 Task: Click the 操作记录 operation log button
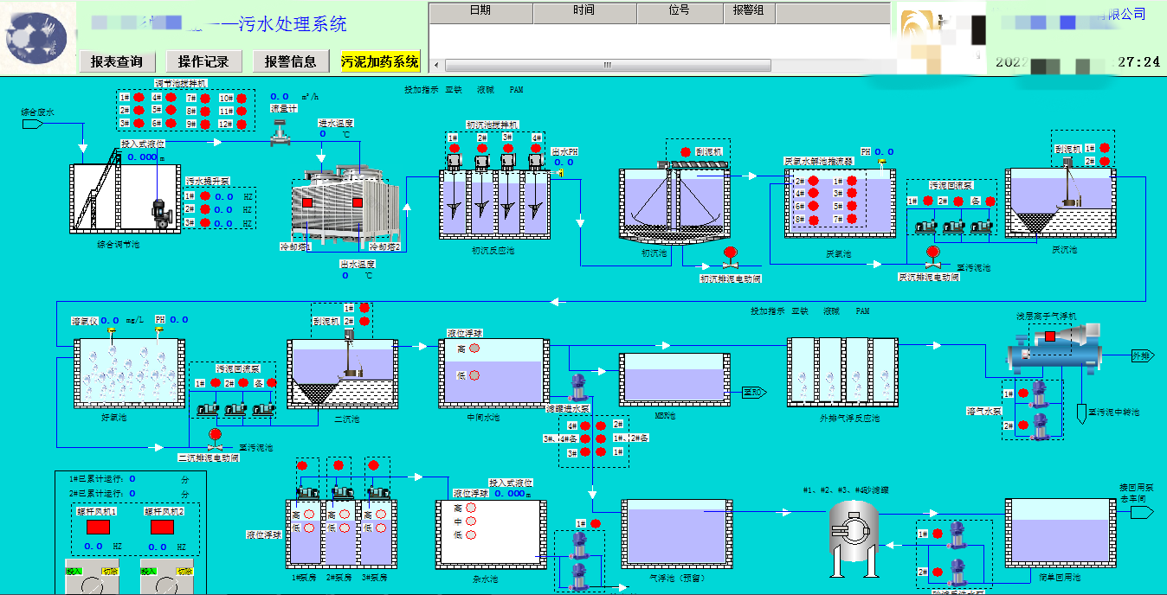pyautogui.click(x=203, y=61)
